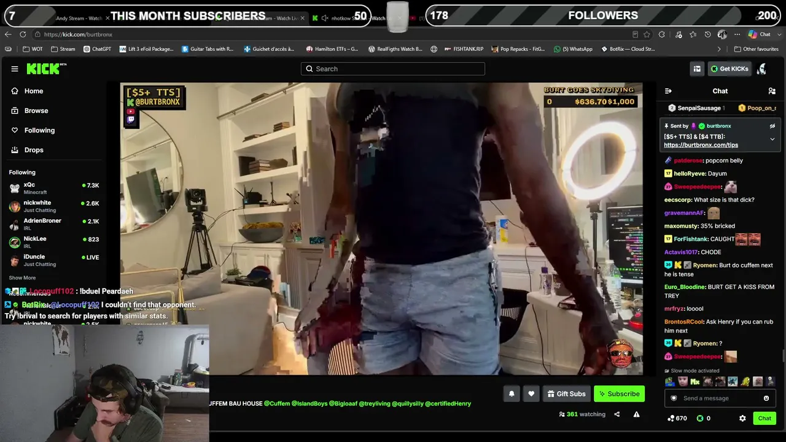Open the burtbronx.com/tips link in chat
The image size is (786, 442).
(x=701, y=145)
